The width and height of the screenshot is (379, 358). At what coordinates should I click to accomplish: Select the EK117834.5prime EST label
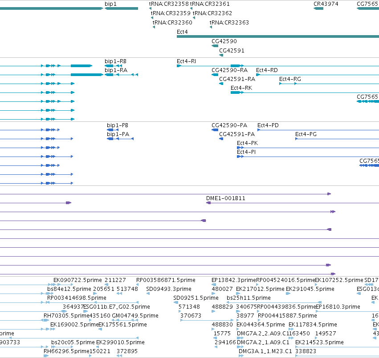point(313,325)
